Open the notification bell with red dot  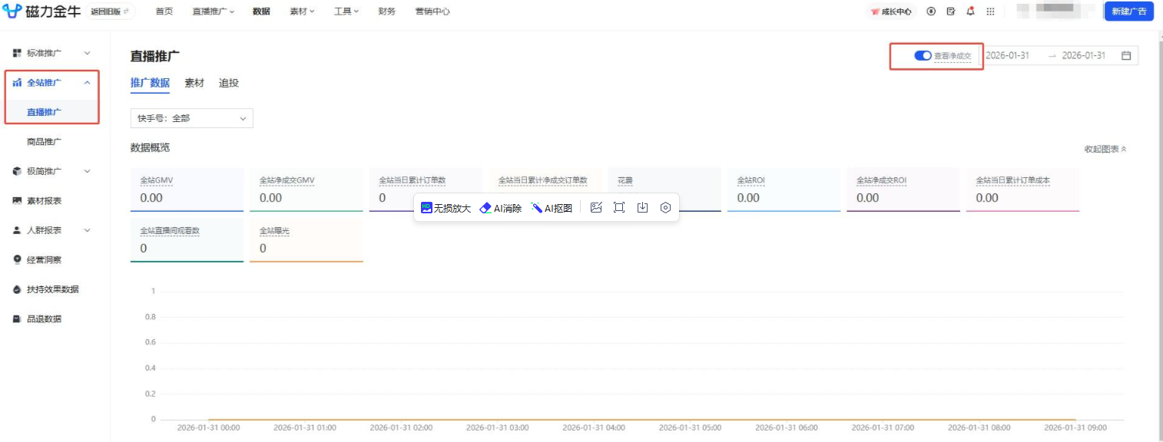pyautogui.click(x=969, y=11)
